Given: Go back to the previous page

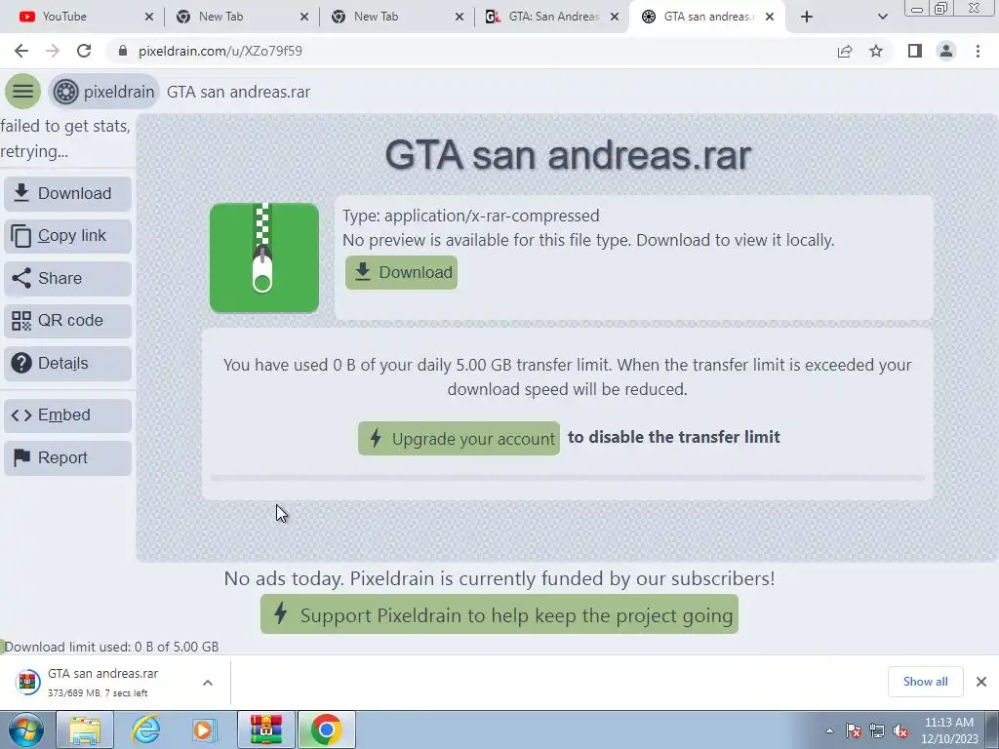Looking at the screenshot, I should coord(21,51).
